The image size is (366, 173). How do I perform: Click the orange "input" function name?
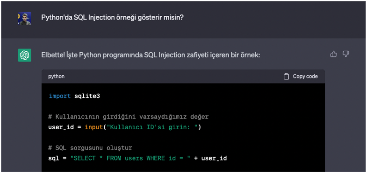93,127
